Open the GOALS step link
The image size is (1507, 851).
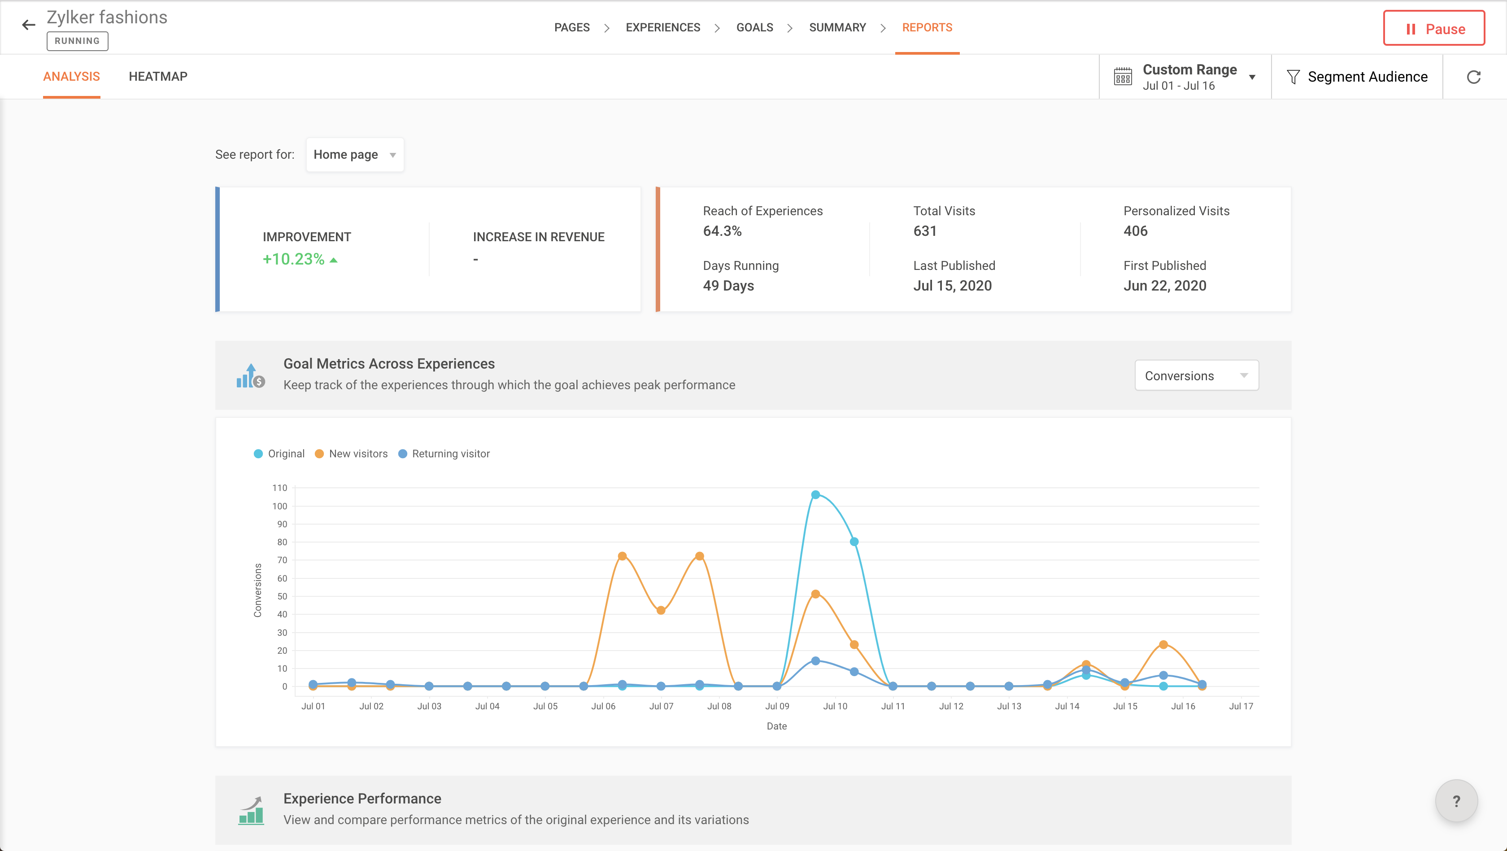click(754, 27)
